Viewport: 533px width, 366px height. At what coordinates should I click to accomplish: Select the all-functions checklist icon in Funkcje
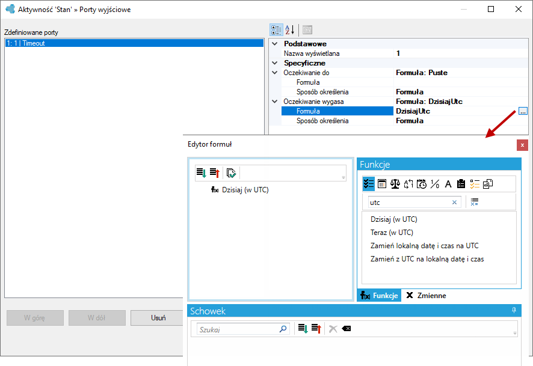[x=369, y=184]
